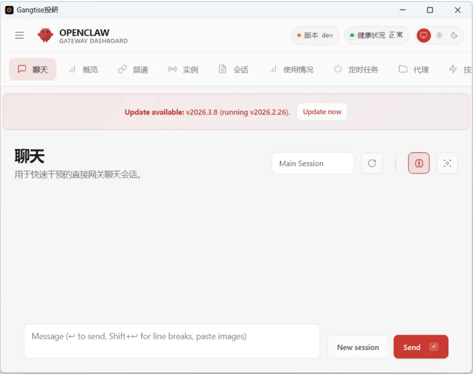Click inside the message input field
473x374 pixels.
click(172, 341)
